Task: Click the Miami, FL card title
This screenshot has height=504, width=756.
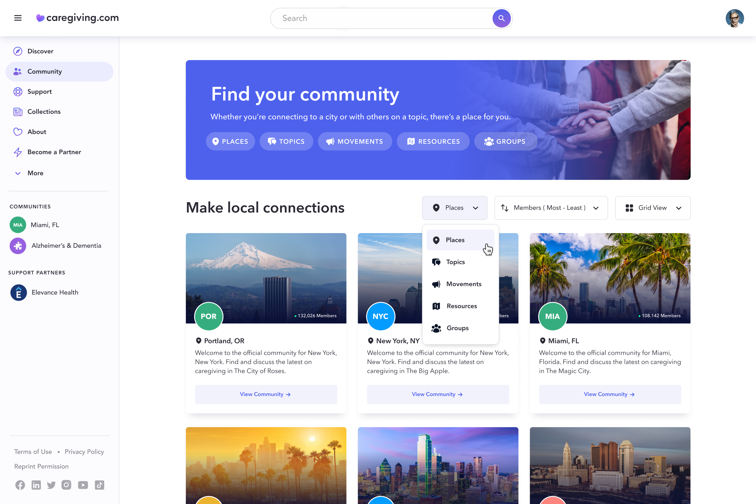Action: point(563,341)
